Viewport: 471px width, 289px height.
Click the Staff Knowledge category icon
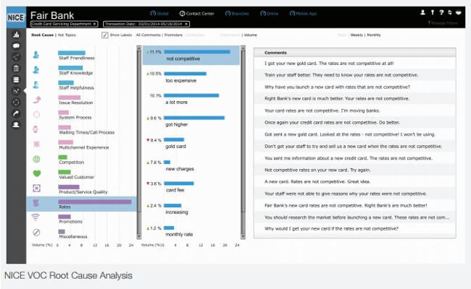pos(36,70)
